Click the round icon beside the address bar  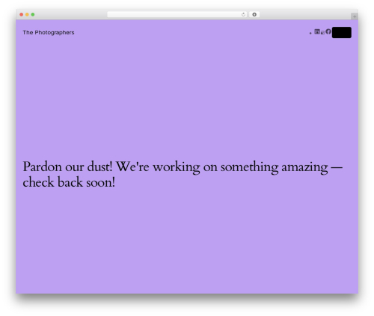[254, 15]
